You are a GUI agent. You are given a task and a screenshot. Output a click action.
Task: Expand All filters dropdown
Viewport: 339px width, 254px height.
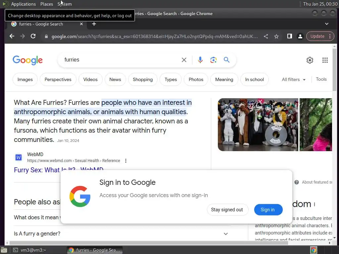coord(294,79)
